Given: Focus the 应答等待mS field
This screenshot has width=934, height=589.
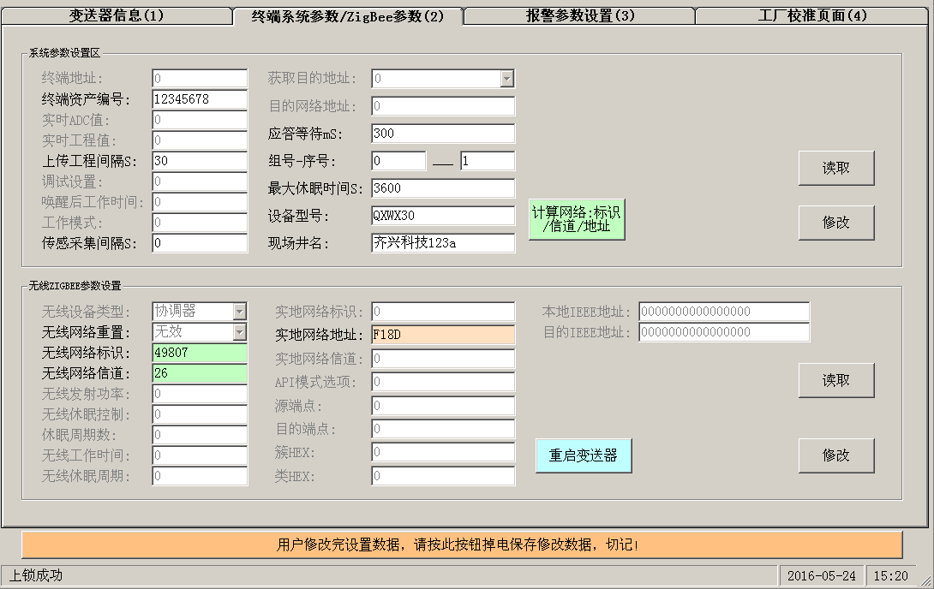Looking at the screenshot, I should (x=442, y=134).
